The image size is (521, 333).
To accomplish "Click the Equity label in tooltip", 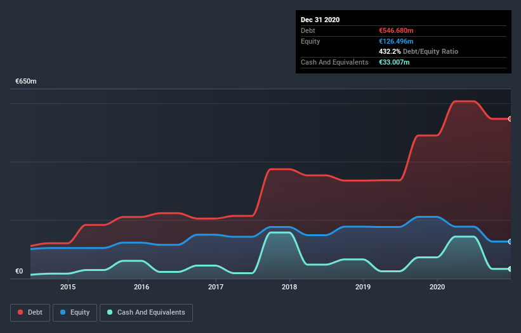I will [310, 41].
